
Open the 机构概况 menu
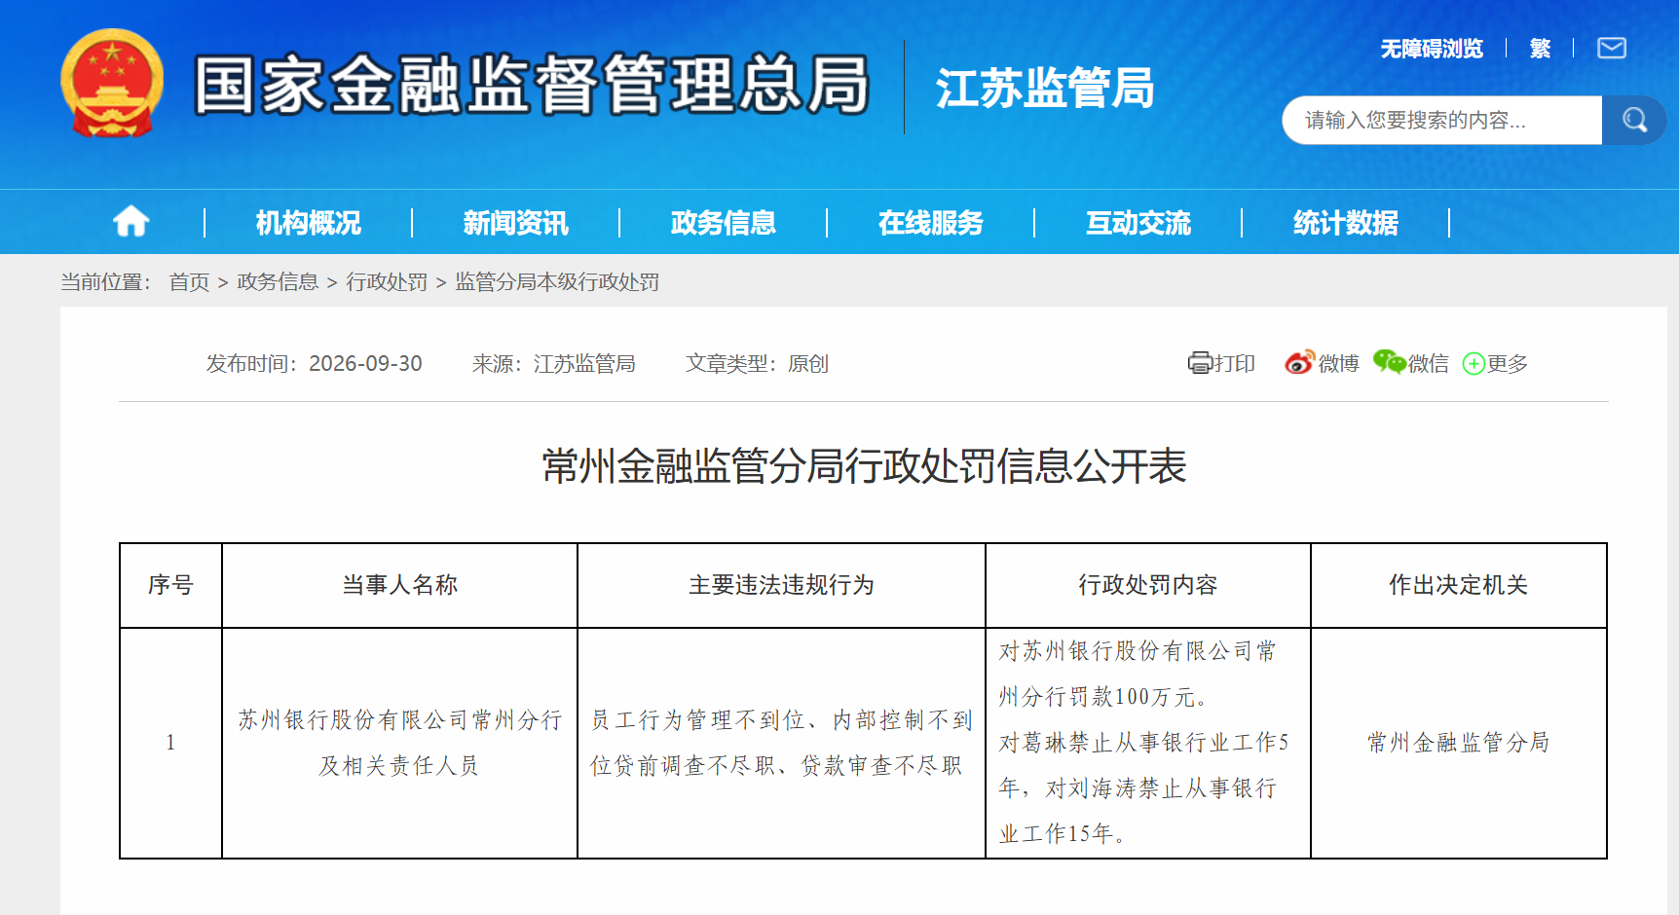pyautogui.click(x=308, y=223)
